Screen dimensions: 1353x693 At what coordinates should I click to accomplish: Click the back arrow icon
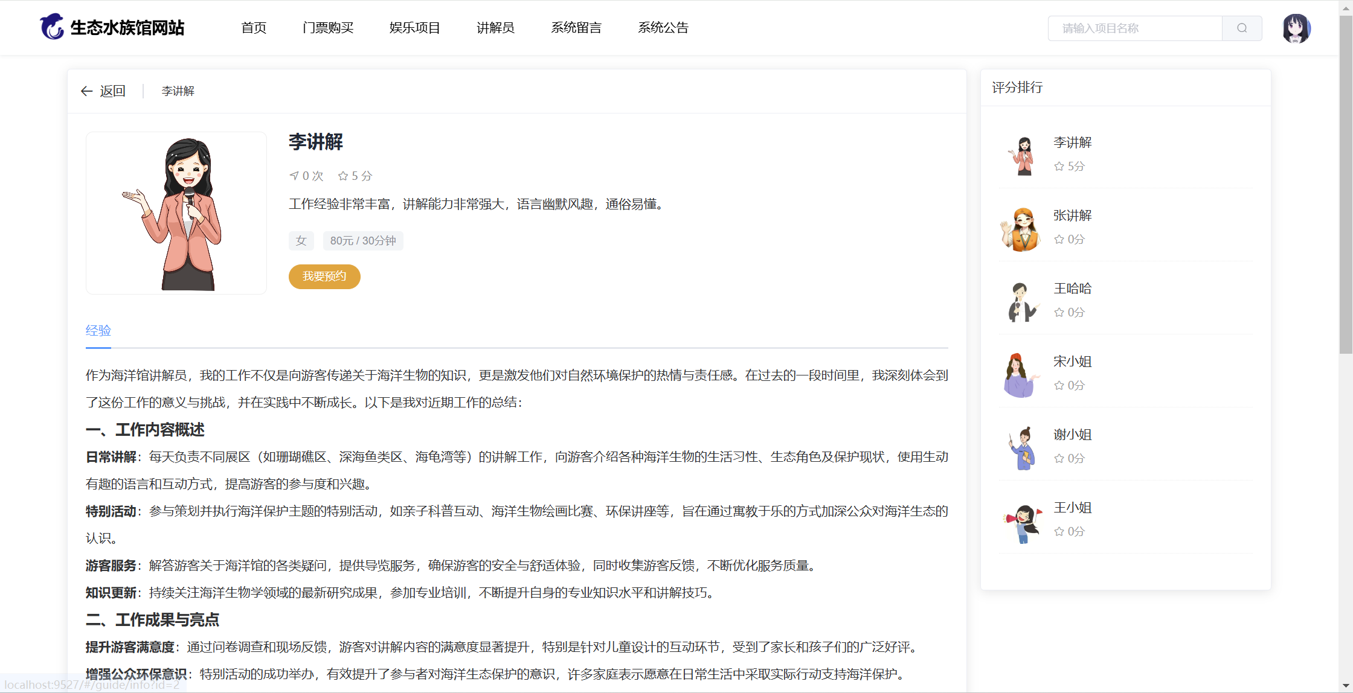pos(86,91)
